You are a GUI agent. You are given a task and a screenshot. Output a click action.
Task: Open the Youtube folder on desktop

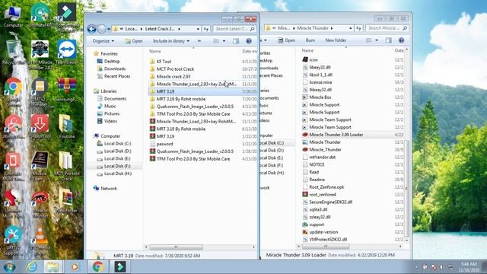(x=66, y=126)
